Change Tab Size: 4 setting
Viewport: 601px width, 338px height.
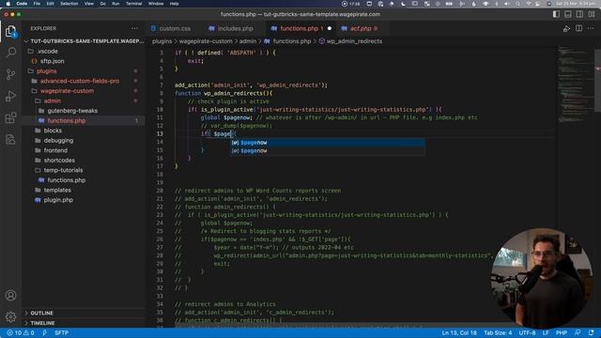[x=498, y=332]
